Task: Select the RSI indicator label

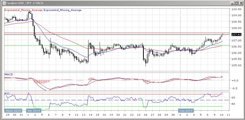Action: (x=7, y=94)
